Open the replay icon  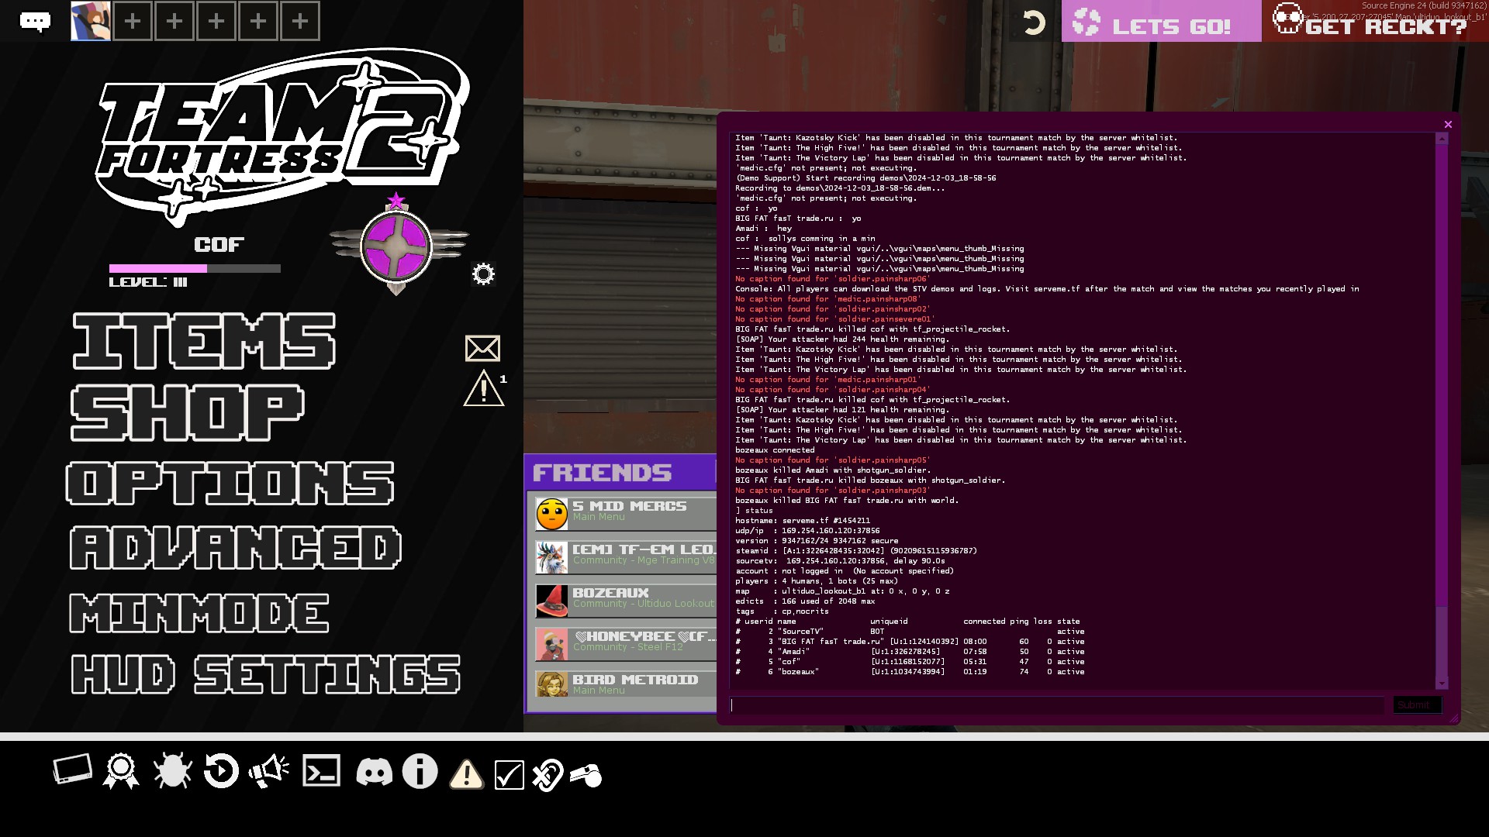click(x=221, y=772)
